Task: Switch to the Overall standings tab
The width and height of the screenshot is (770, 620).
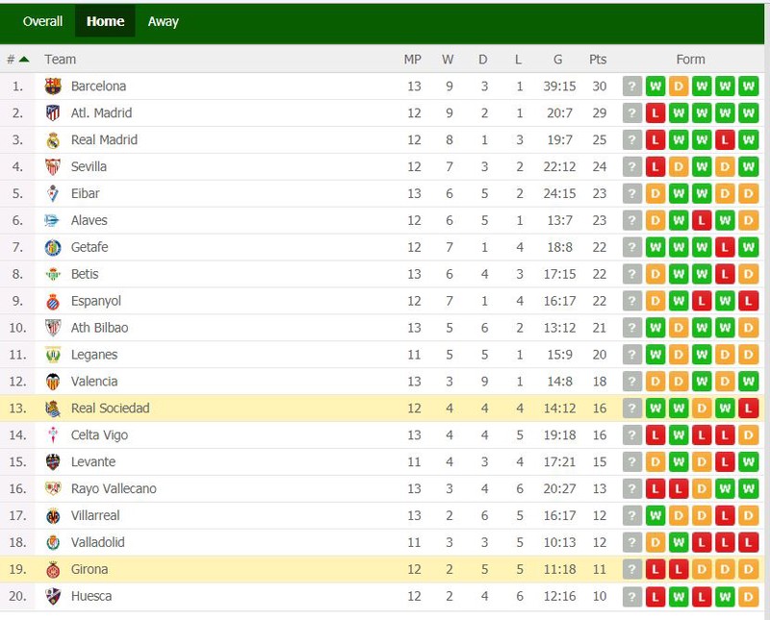Action: 42,21
